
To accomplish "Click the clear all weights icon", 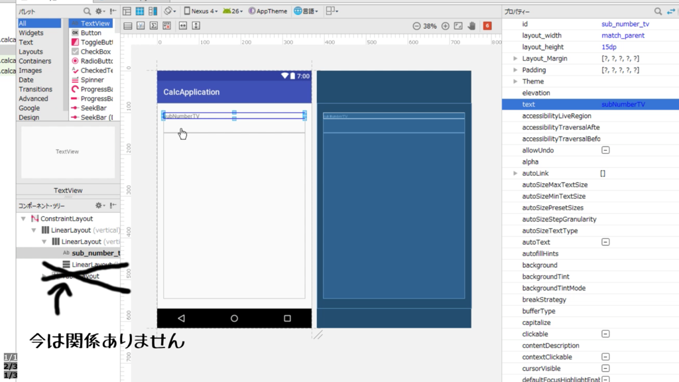I will pos(166,26).
